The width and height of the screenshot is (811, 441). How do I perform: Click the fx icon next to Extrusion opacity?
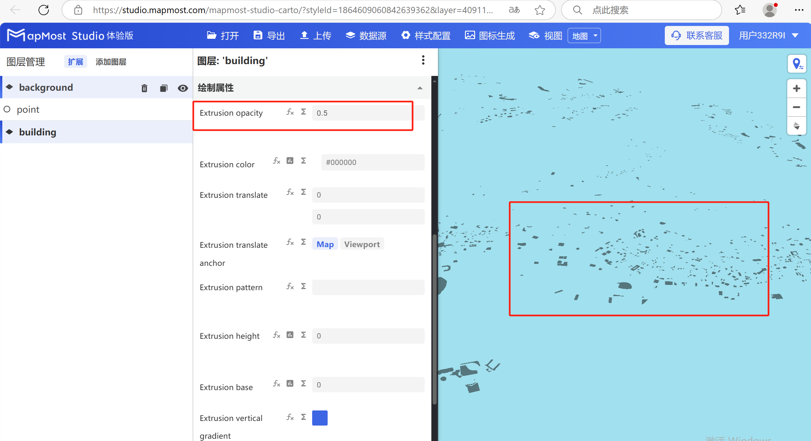point(290,112)
